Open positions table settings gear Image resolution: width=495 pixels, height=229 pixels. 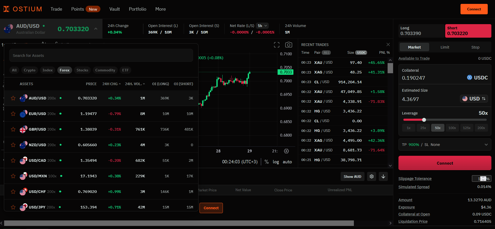pos(372,177)
